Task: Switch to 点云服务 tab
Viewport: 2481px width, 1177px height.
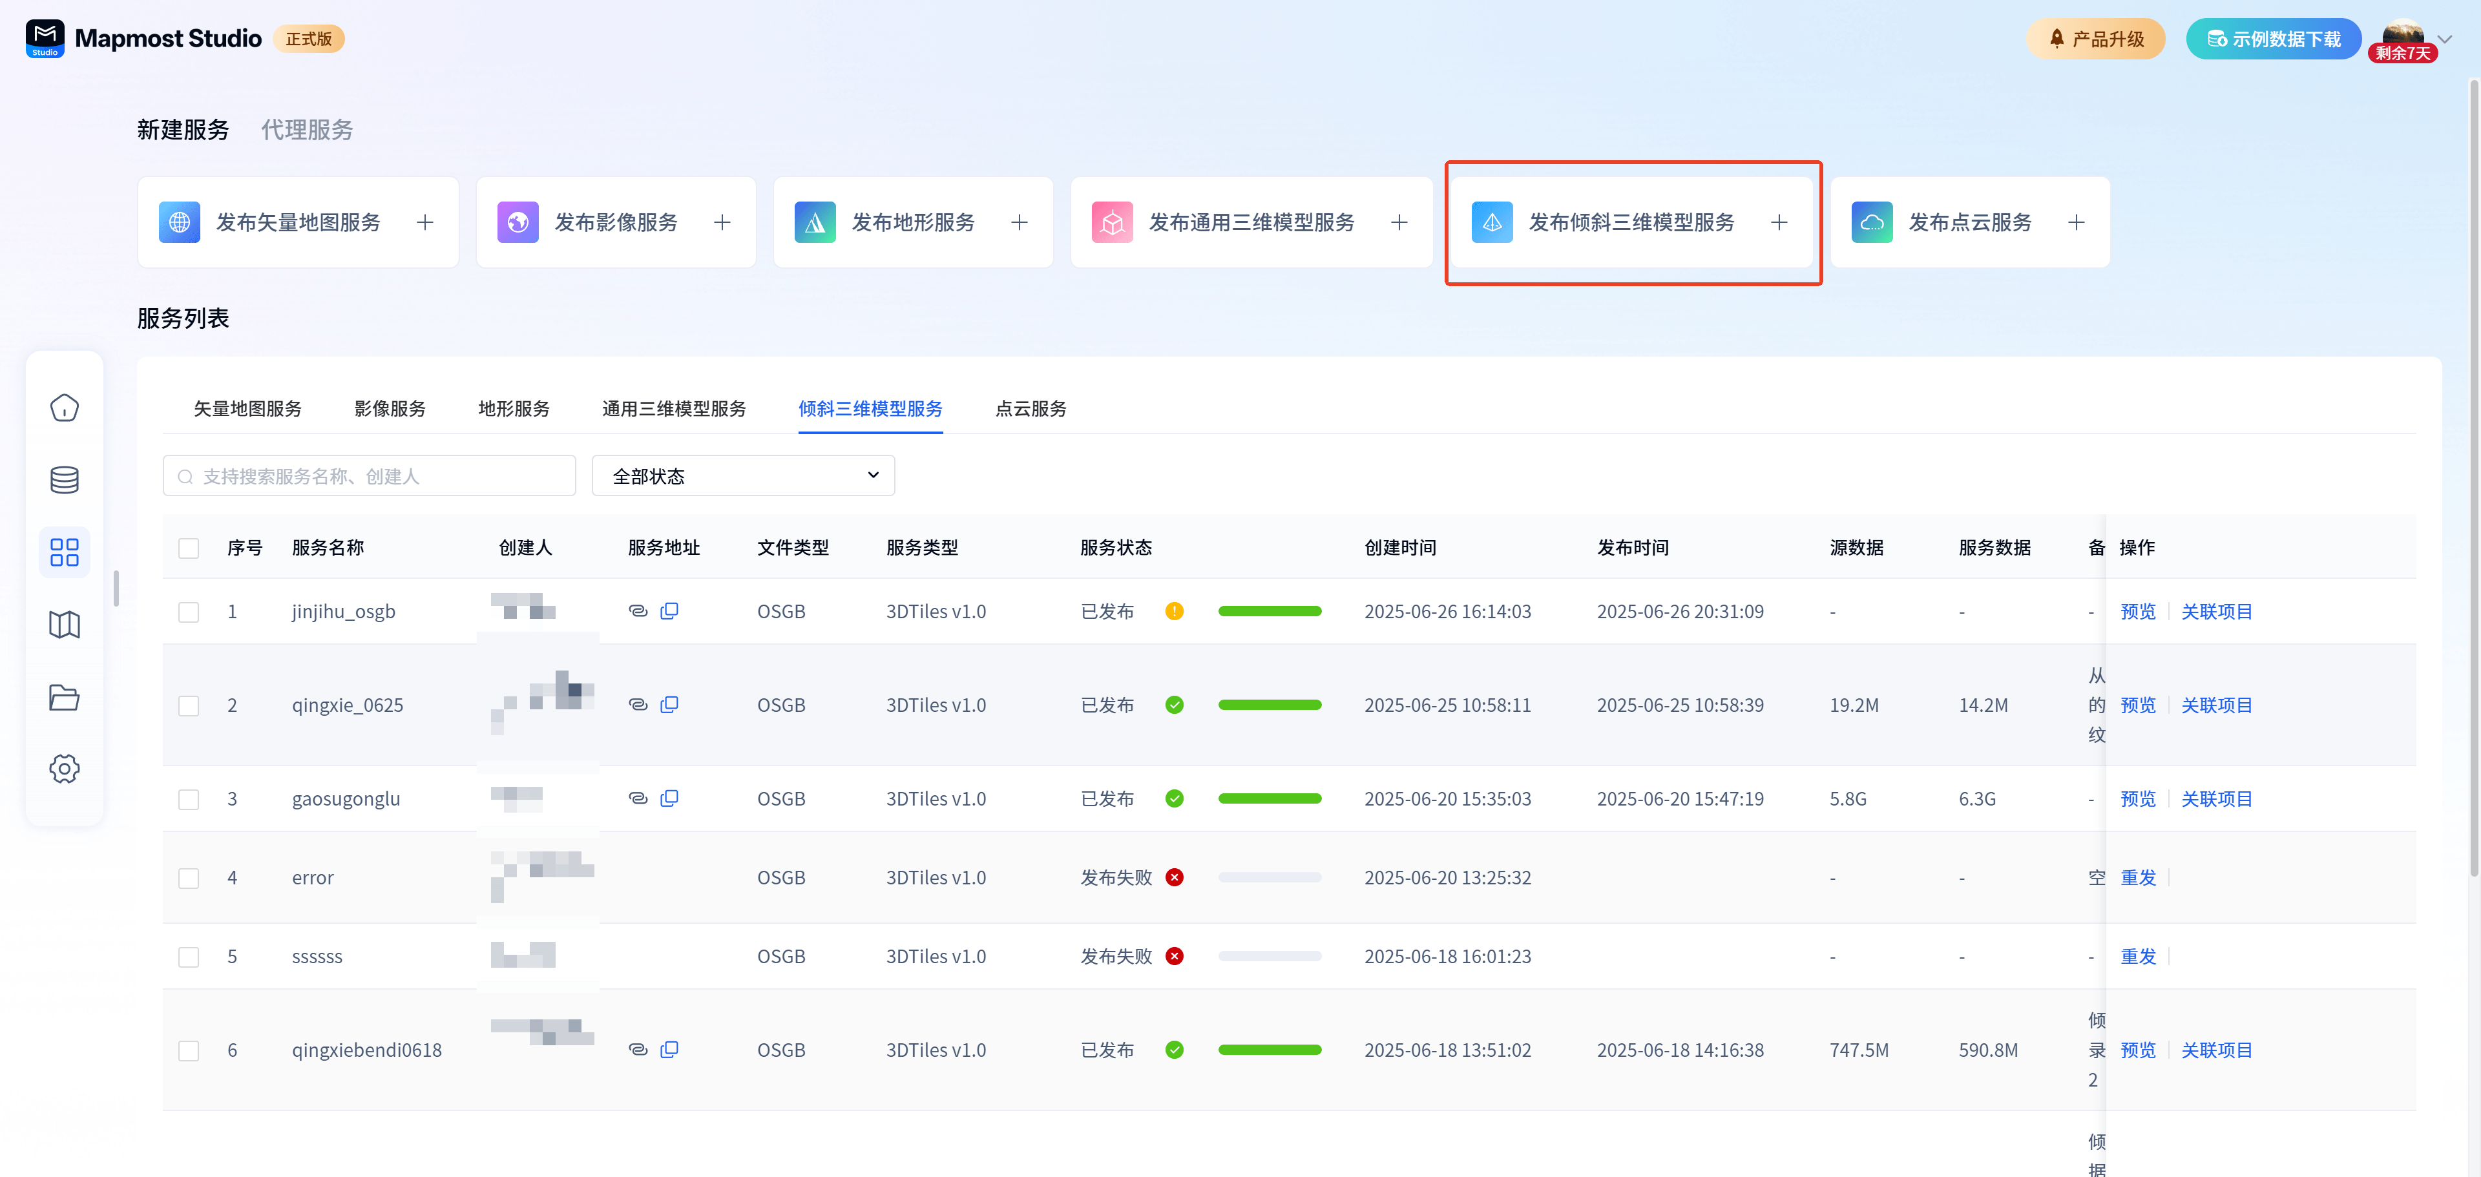Action: [1031, 408]
